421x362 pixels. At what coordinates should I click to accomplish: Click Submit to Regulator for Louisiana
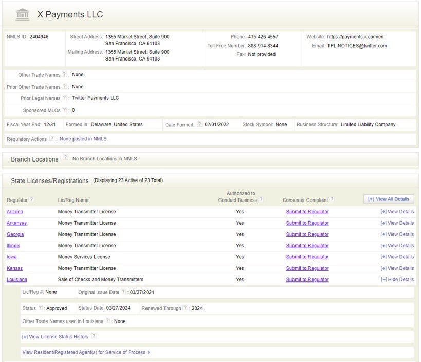(x=307, y=280)
